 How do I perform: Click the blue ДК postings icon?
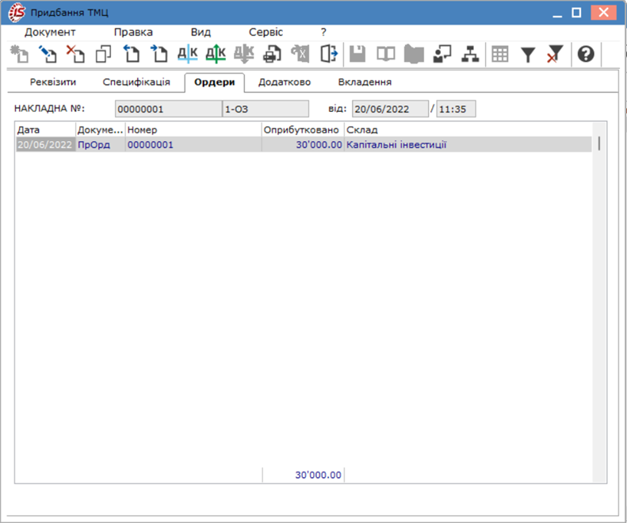pos(188,54)
